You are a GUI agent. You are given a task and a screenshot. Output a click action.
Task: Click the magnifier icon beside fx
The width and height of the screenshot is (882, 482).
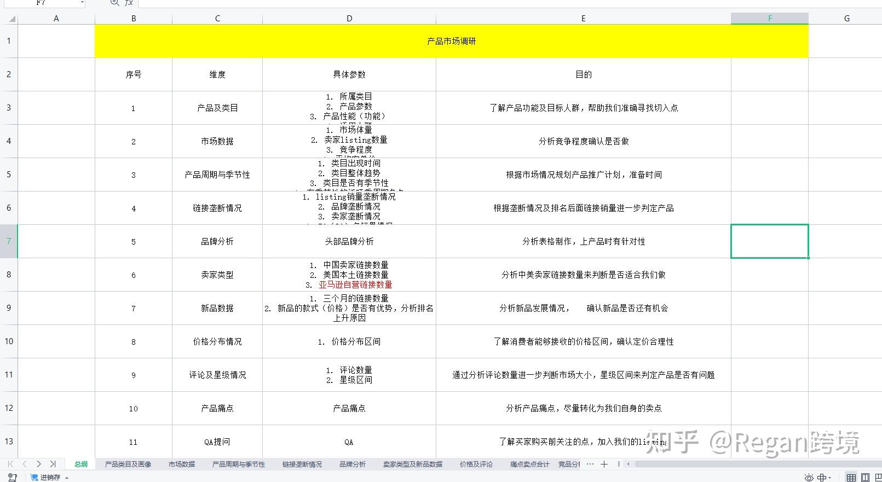coord(114,3)
